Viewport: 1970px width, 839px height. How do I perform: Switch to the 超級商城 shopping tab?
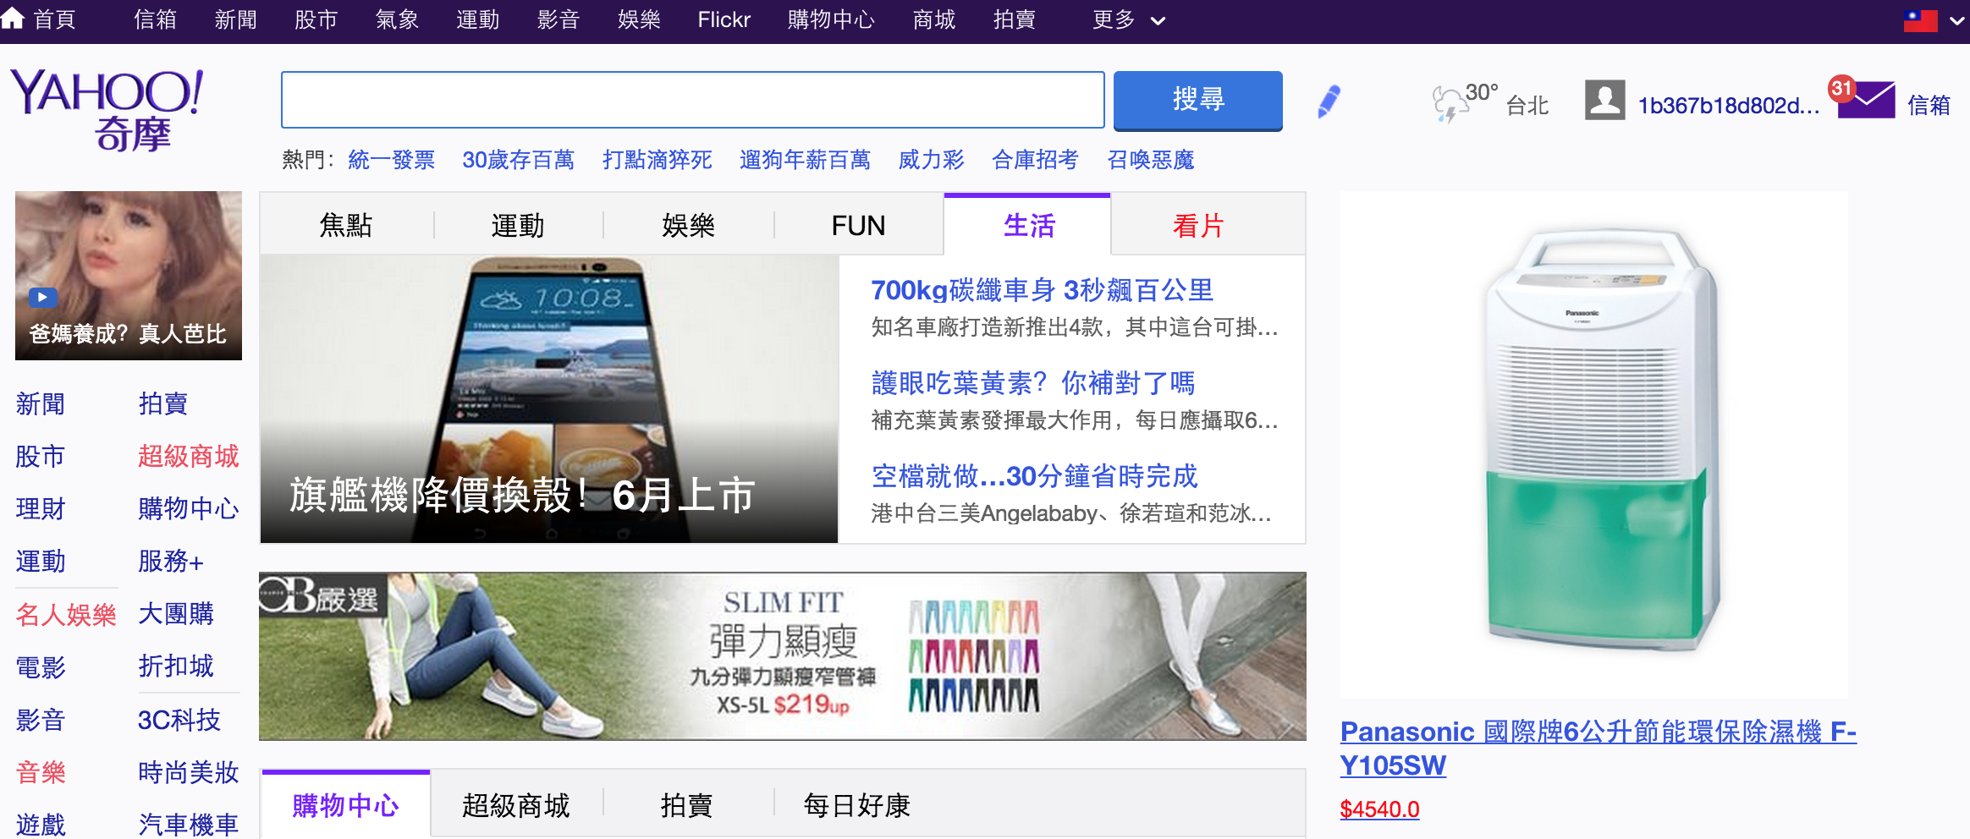coord(516,805)
